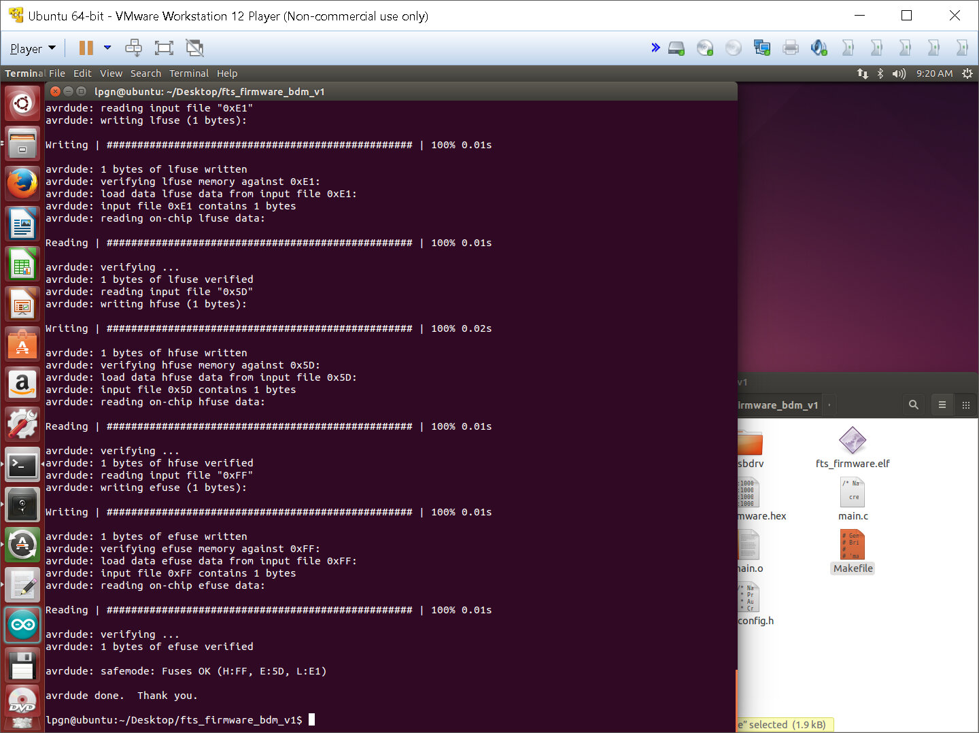
Task: Open the Terminal View menu
Action: point(111,73)
